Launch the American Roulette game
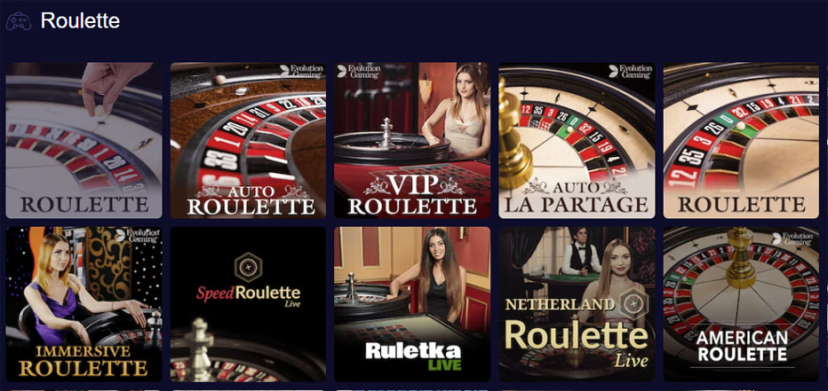Viewport: 828px width, 391px height. [x=742, y=304]
